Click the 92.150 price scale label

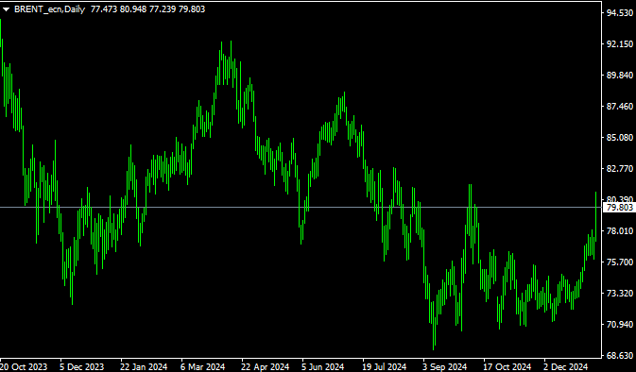(619, 43)
